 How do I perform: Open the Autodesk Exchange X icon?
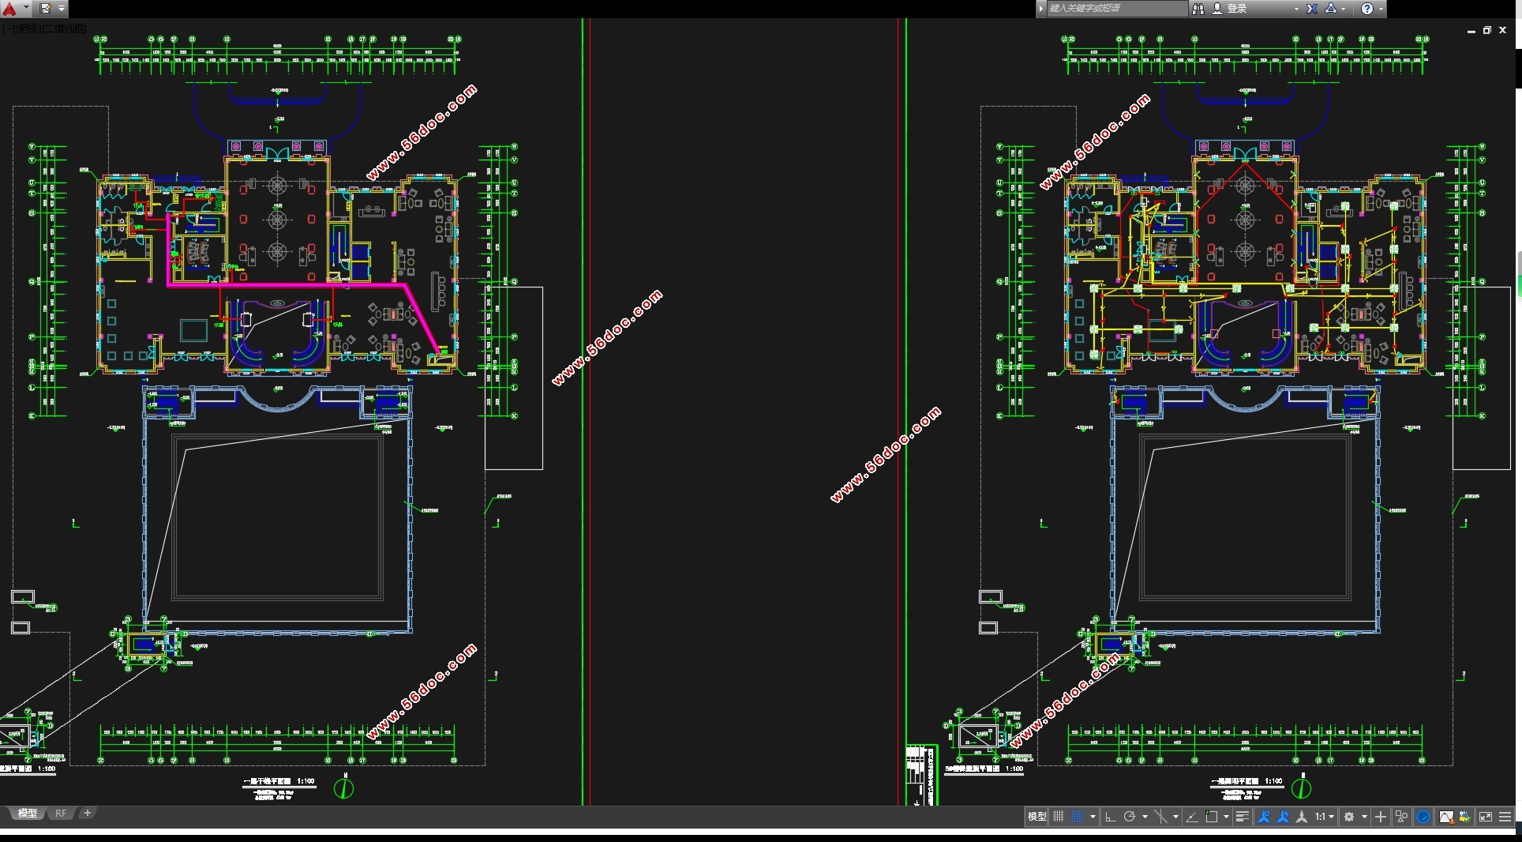1312,9
